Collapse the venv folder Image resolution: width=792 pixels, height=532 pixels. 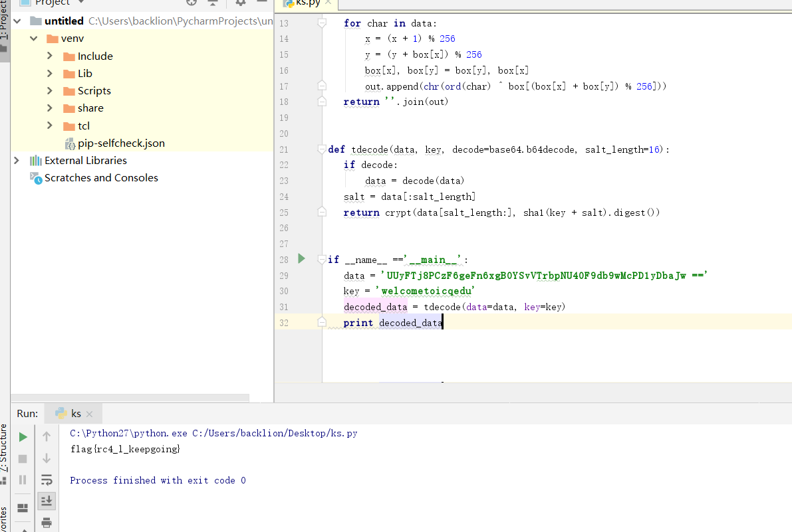(34, 39)
